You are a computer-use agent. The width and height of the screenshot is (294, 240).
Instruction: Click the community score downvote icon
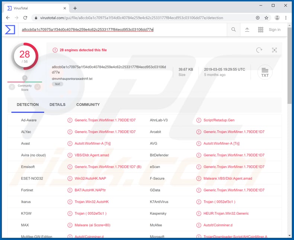[x=12, y=87]
